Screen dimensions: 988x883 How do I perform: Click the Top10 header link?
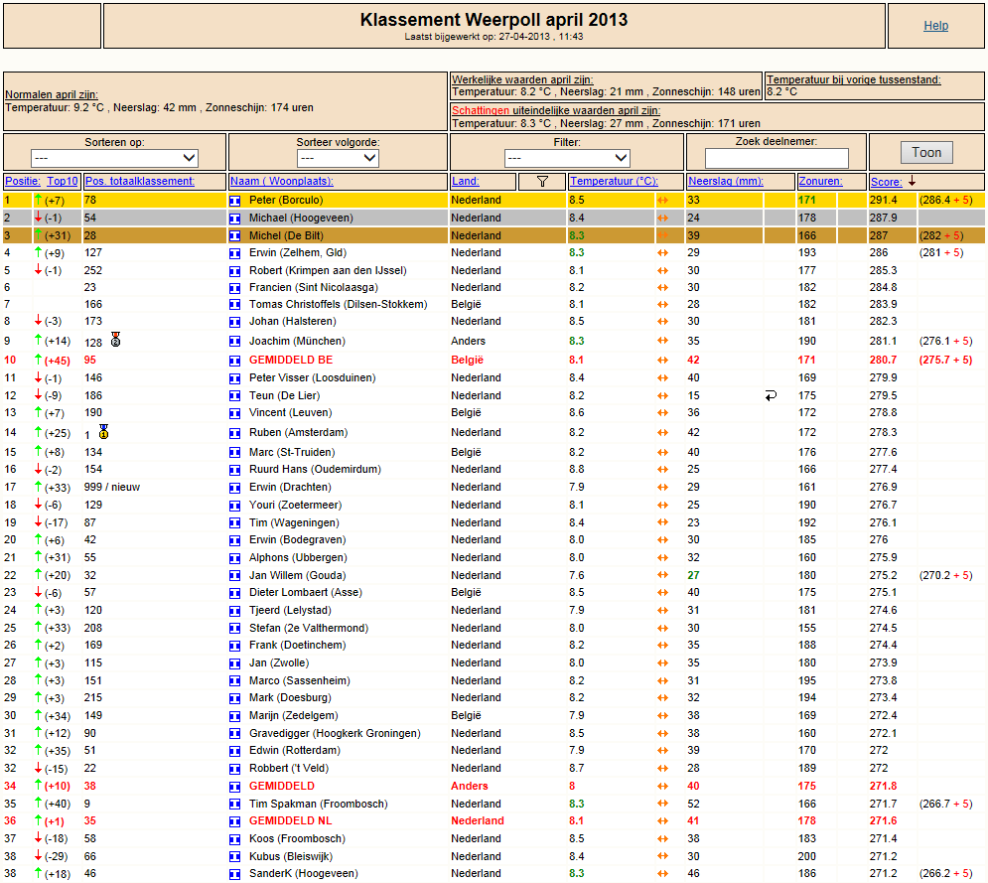pos(63,182)
